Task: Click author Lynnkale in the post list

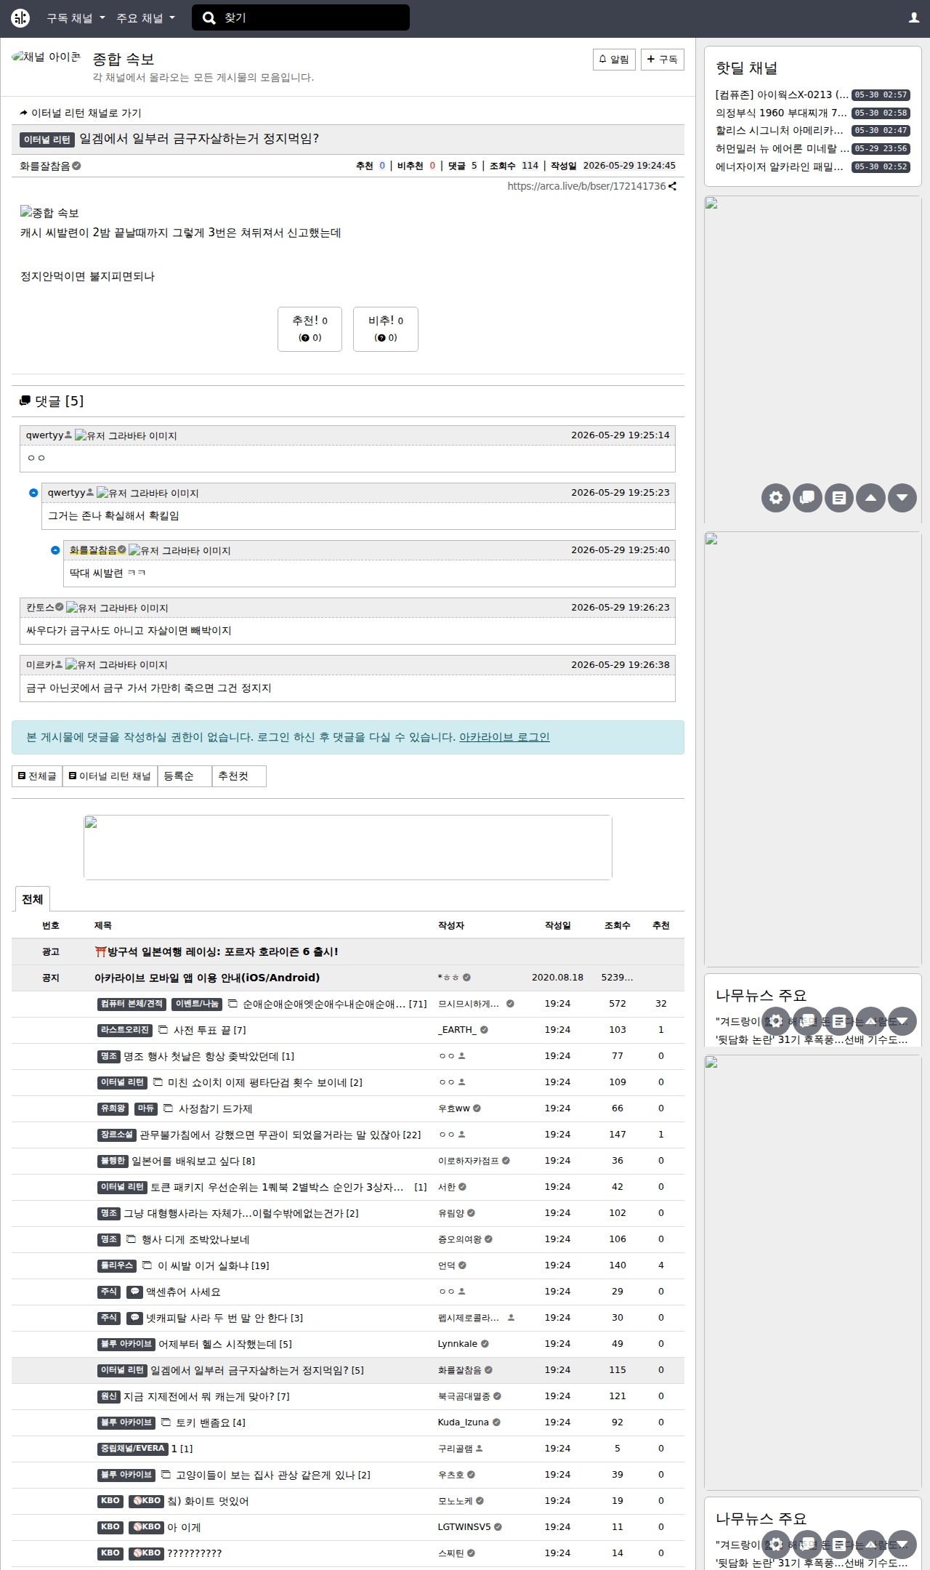Action: 458,1345
